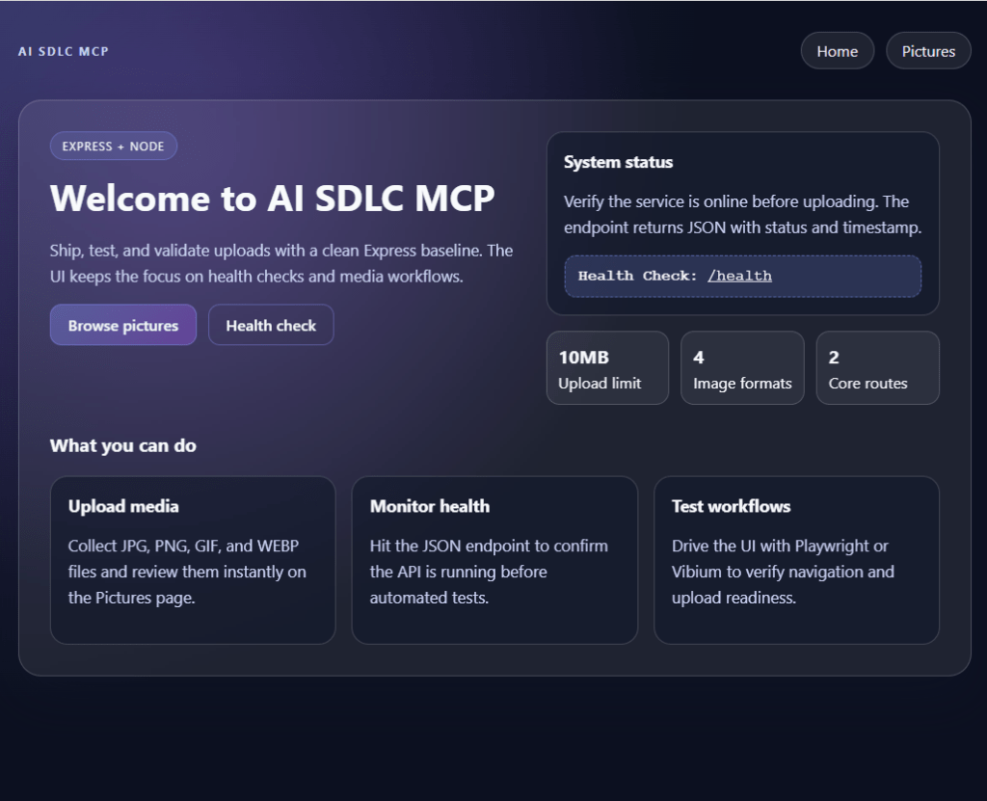Click the text about Playwright or Vibium
Screen dimensions: 987x801
tap(783, 572)
